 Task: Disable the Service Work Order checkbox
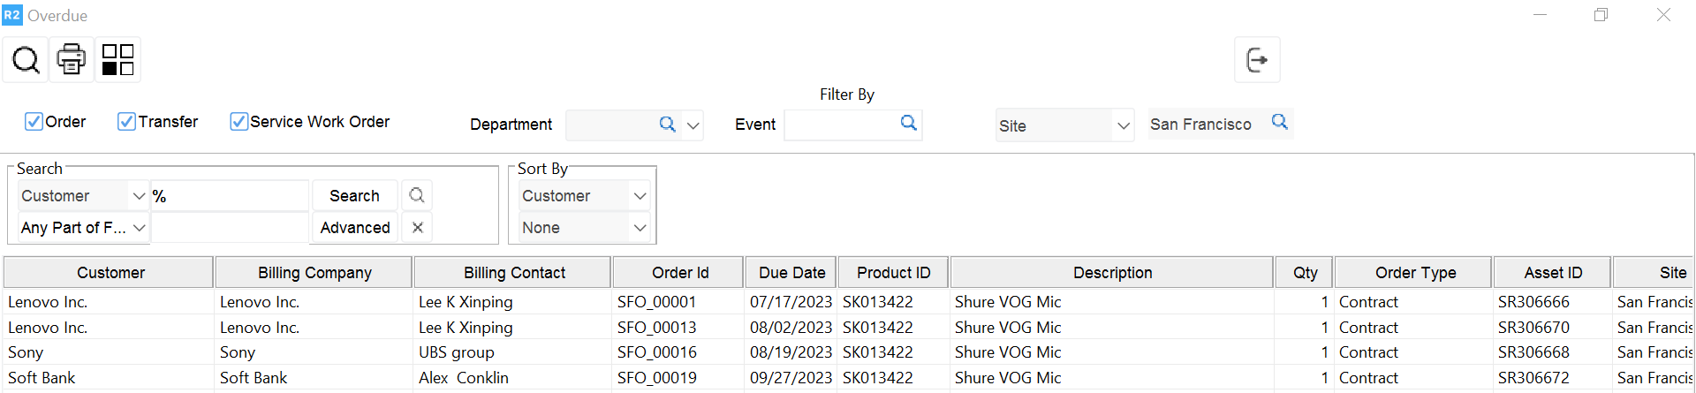pyautogui.click(x=238, y=122)
